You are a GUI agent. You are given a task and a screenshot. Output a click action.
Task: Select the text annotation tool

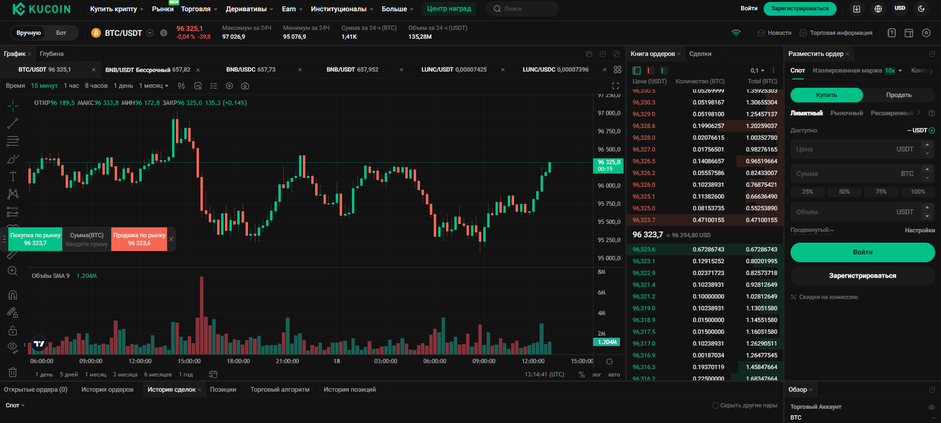click(13, 176)
